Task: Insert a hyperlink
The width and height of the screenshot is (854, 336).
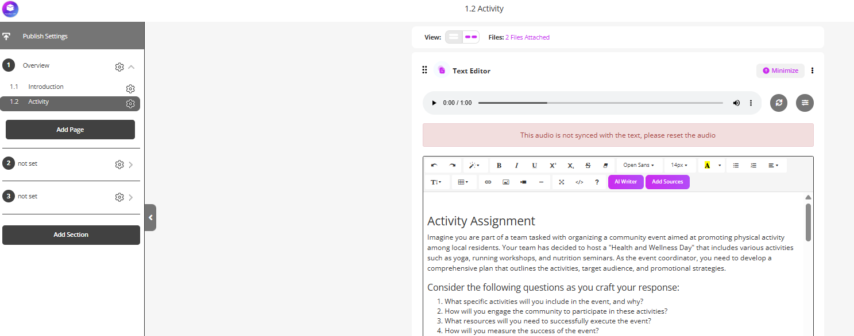Action: click(x=488, y=182)
